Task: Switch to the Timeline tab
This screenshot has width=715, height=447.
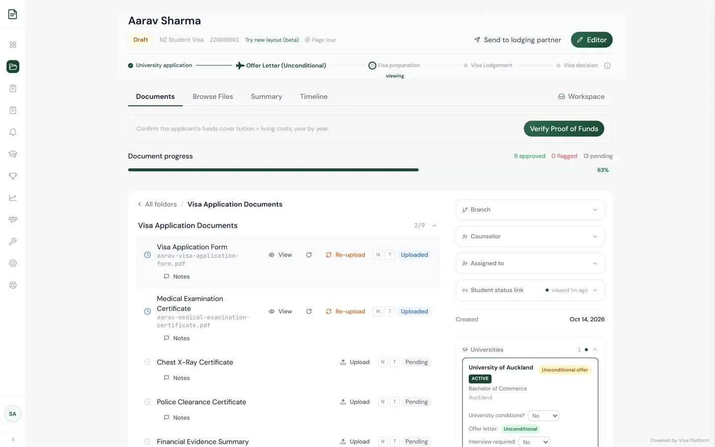Action: coord(314,96)
